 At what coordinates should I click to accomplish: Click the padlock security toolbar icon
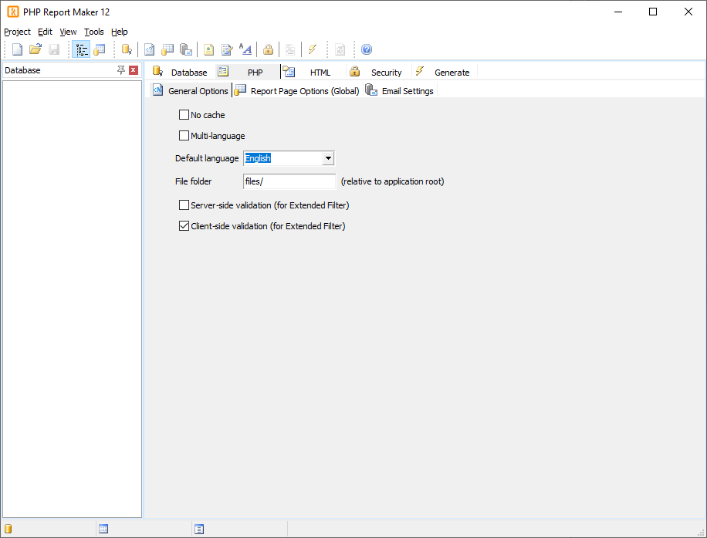pyautogui.click(x=268, y=49)
